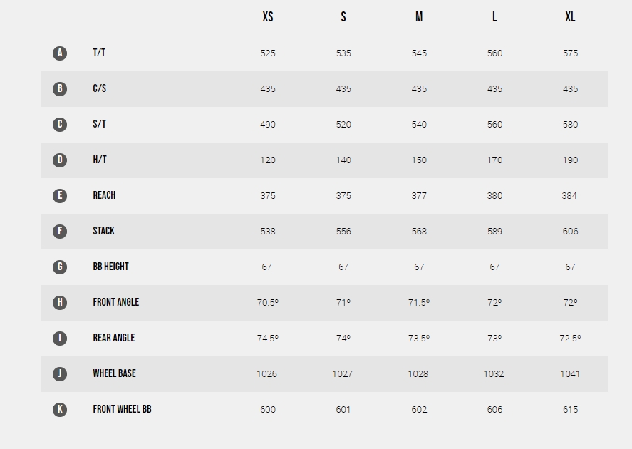
Task: Click the 490 S/T value for XS
Action: (x=268, y=125)
